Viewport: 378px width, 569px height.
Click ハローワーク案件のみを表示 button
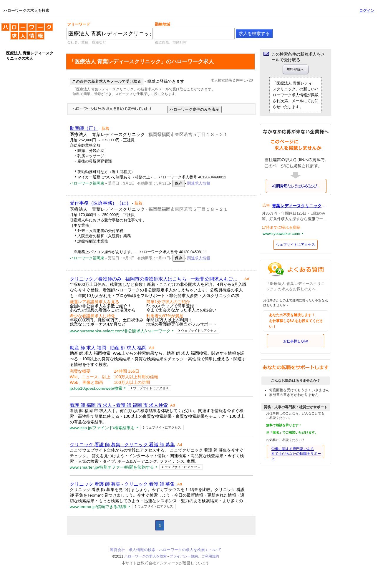(194, 110)
